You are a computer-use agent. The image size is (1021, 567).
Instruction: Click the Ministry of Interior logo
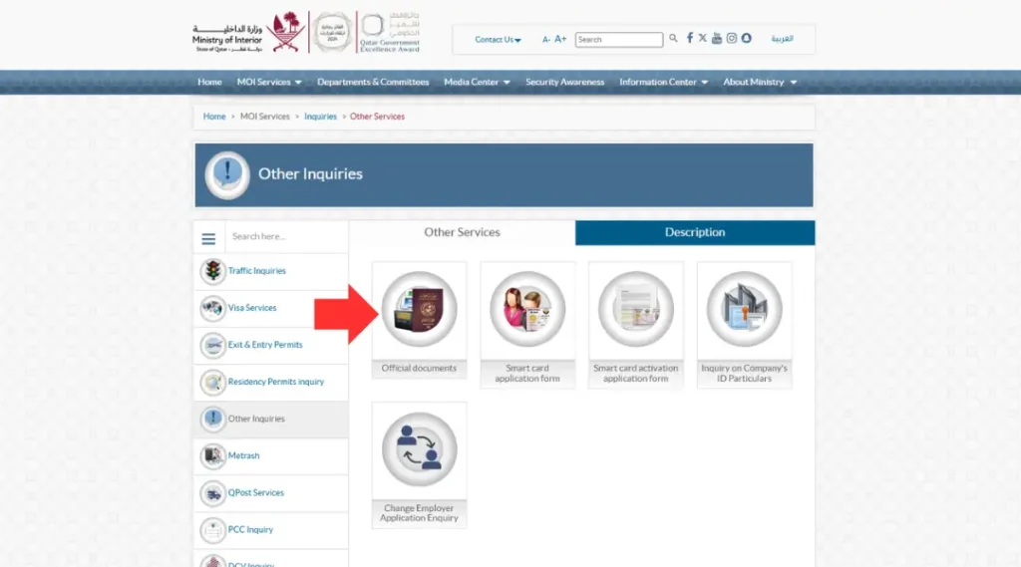[x=248, y=33]
